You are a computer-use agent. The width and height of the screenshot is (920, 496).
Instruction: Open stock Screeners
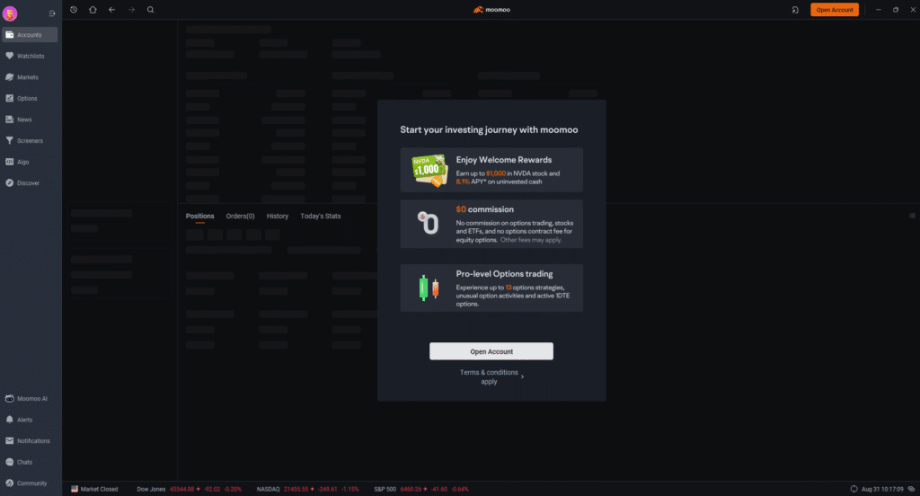(30, 140)
